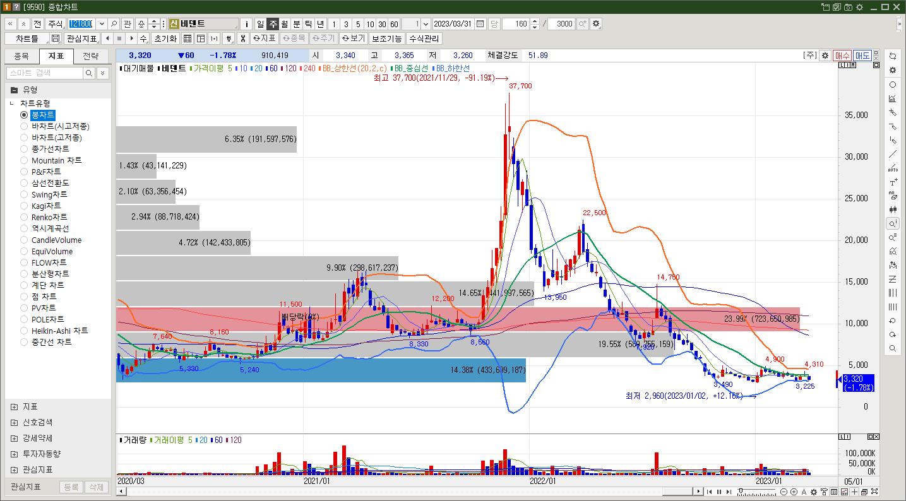Open the calendar date picker

tap(480, 24)
